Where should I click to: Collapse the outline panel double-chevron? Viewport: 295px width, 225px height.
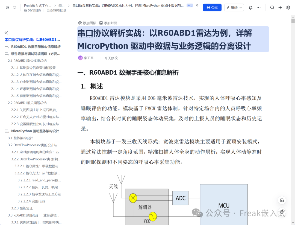(x=6, y=33)
